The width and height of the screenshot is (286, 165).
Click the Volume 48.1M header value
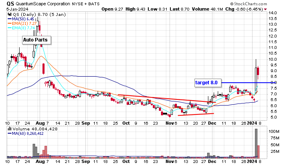click(x=208, y=9)
